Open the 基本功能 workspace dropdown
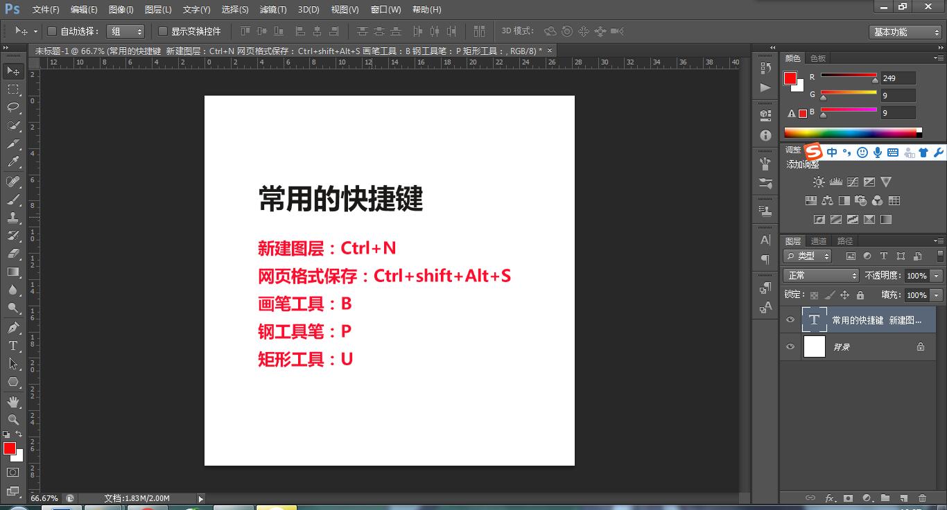This screenshot has height=510, width=947. pos(905,31)
